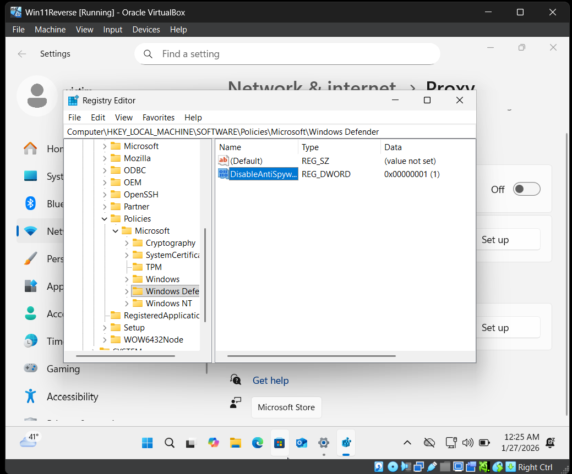Open File Explorer from the taskbar
This screenshot has height=474, width=572.
236,443
